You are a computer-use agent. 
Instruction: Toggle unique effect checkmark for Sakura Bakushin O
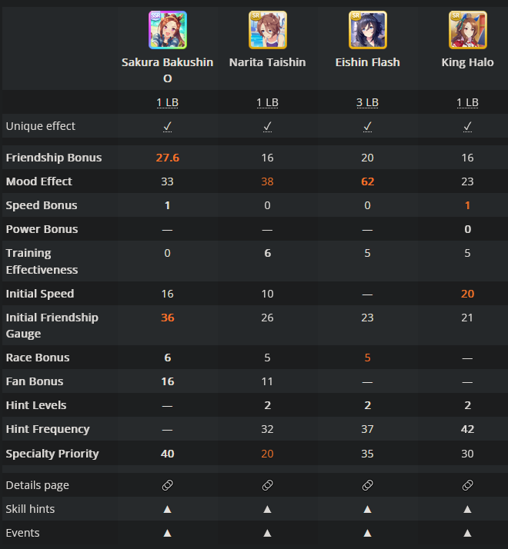click(x=168, y=126)
